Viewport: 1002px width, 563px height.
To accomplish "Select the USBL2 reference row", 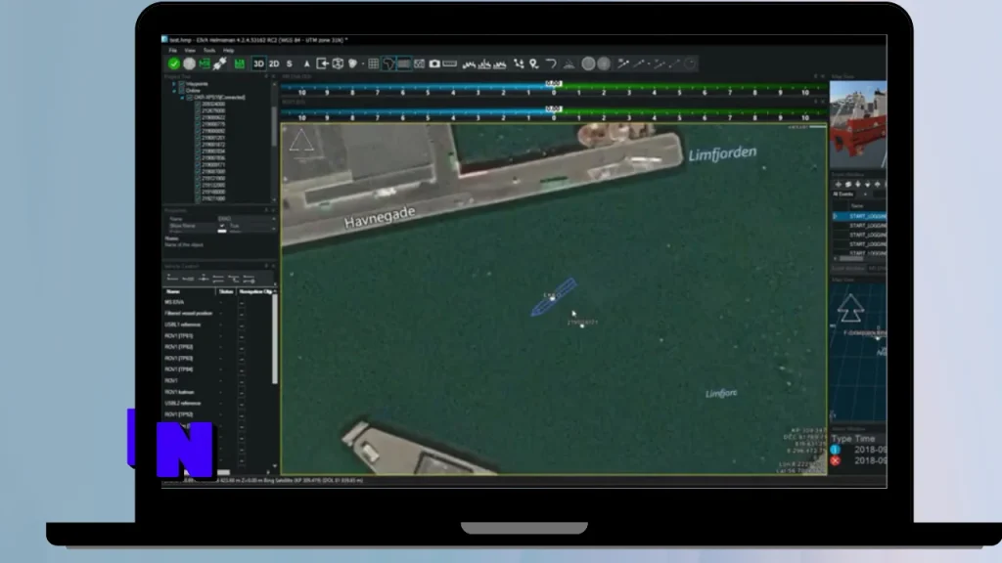I will coord(218,404).
